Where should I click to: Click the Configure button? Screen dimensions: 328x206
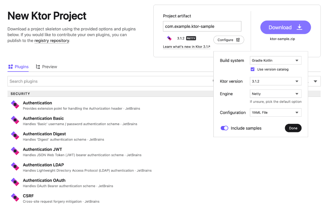tap(228, 40)
